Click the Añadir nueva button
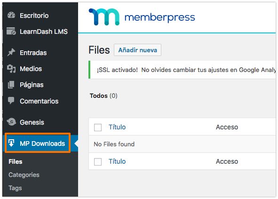 click(137, 50)
